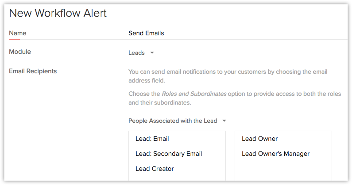Click arrow beside People Associated with the Lead
The width and height of the screenshot is (352, 185).
coord(224,121)
